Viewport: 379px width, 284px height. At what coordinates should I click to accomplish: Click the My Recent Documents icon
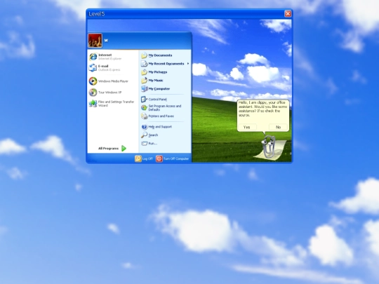[145, 64]
